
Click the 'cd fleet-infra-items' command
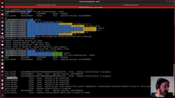coord(47,51)
